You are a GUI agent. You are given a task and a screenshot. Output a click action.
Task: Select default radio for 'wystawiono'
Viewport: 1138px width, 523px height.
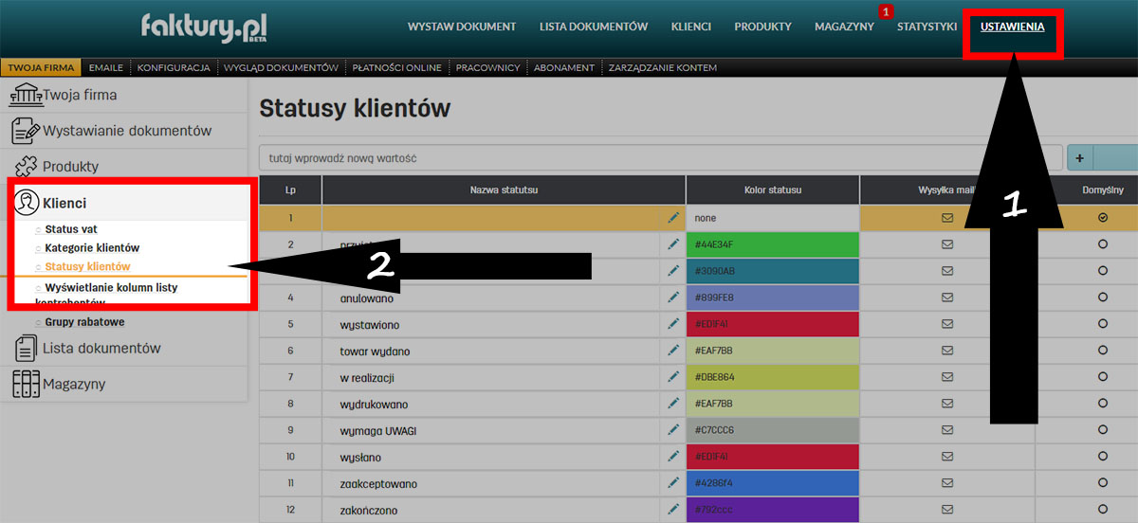coord(1102,324)
